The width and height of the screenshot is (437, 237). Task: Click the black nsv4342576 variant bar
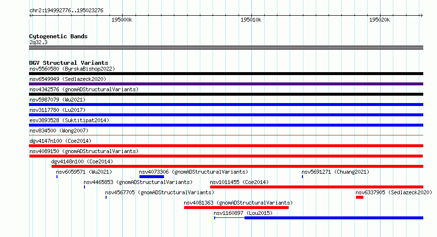(x=226, y=94)
